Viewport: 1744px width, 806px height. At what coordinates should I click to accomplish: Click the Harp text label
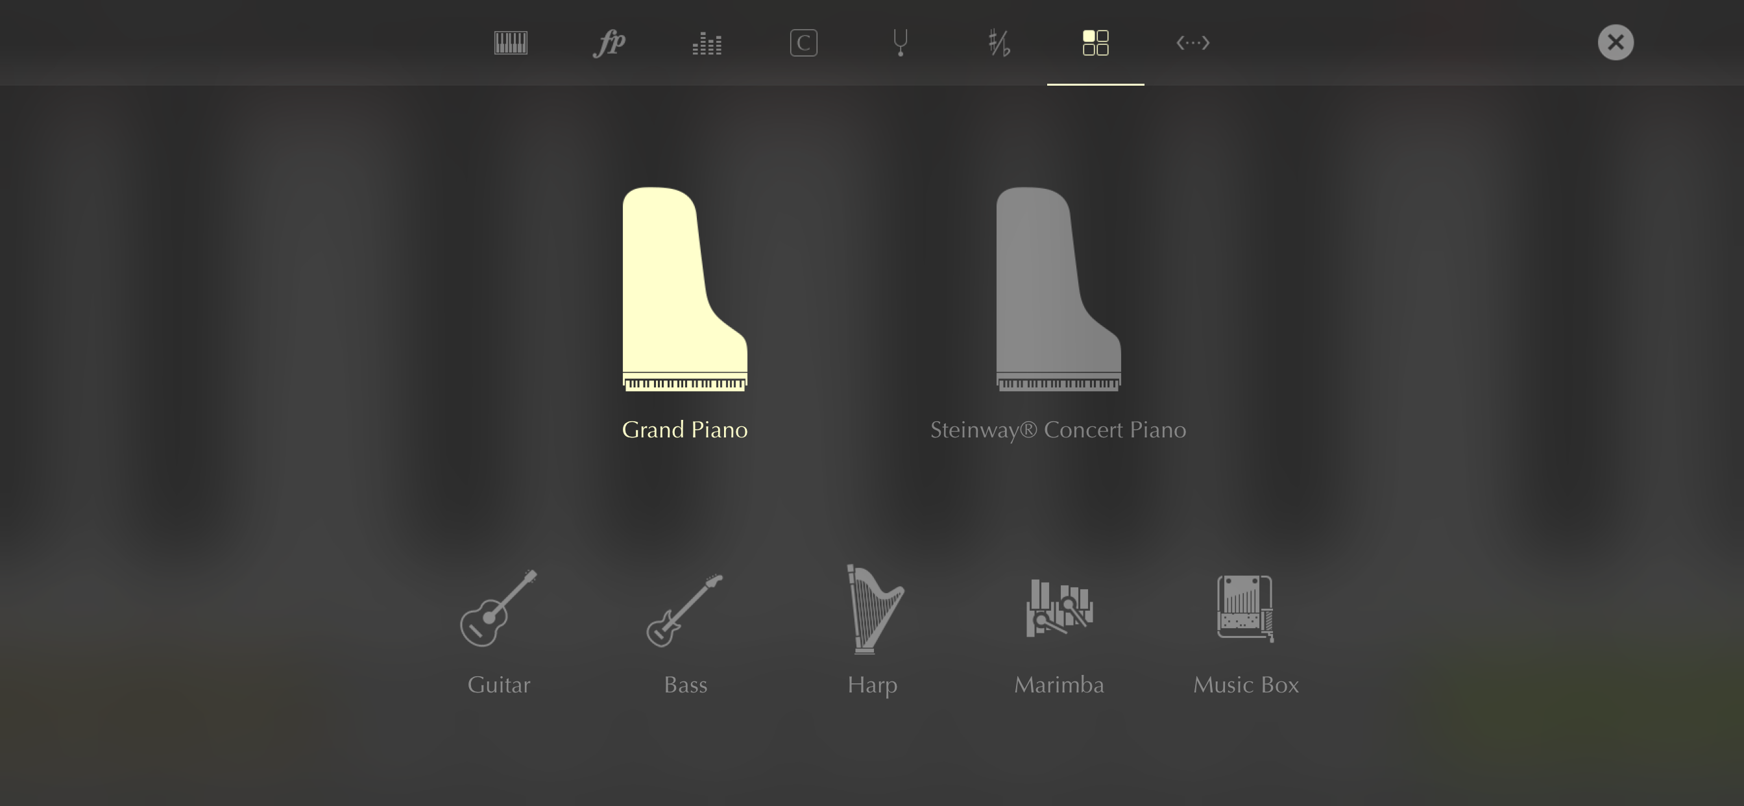[873, 685]
